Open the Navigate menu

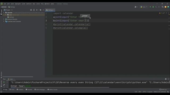point(18,4)
